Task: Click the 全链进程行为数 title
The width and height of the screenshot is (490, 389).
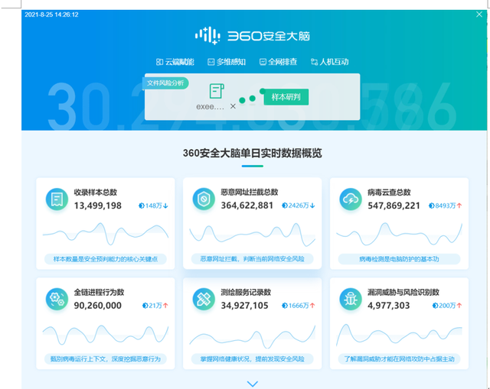Action: click(x=99, y=292)
